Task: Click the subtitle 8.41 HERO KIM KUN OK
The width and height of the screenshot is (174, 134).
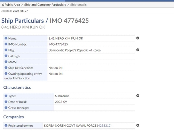Action: 23,27
